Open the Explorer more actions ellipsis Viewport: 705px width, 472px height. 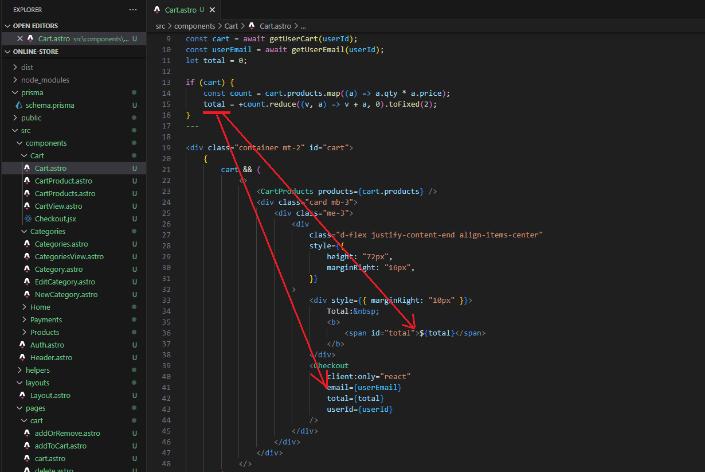pyautogui.click(x=133, y=10)
